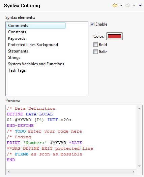144x177 pixels.
Task: Open the back history dropdown arrow
Action: 121,5
